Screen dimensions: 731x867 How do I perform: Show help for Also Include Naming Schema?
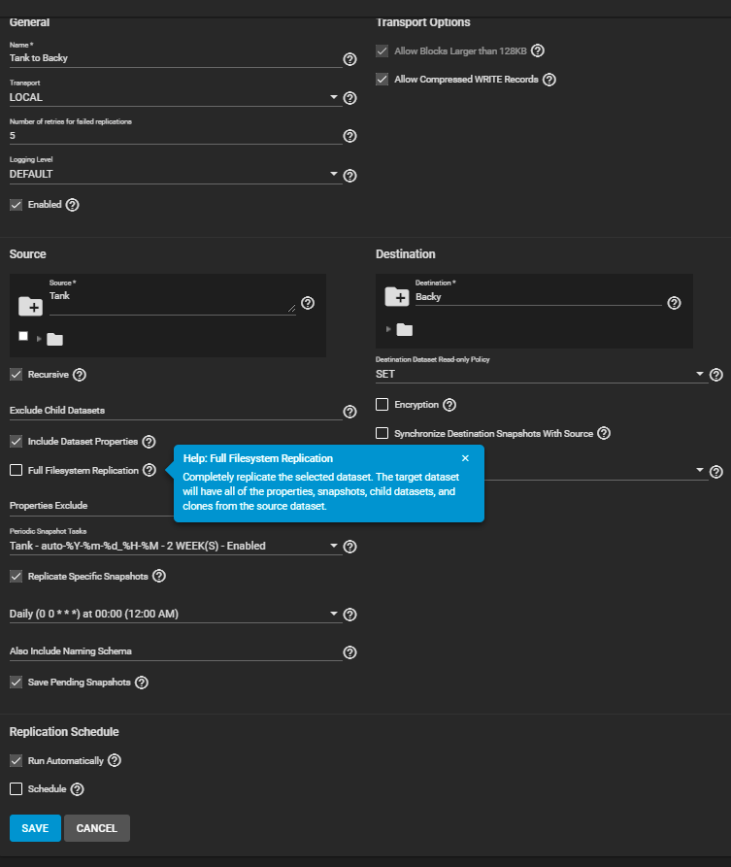click(349, 652)
